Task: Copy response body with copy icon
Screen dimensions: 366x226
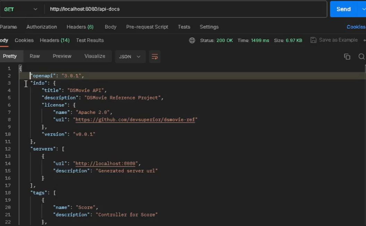Action: 347,56
